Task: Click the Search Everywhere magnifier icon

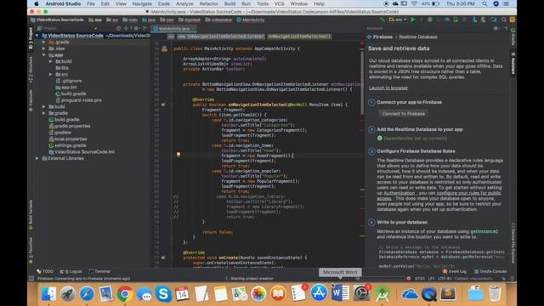Action: pyautogui.click(x=504, y=20)
